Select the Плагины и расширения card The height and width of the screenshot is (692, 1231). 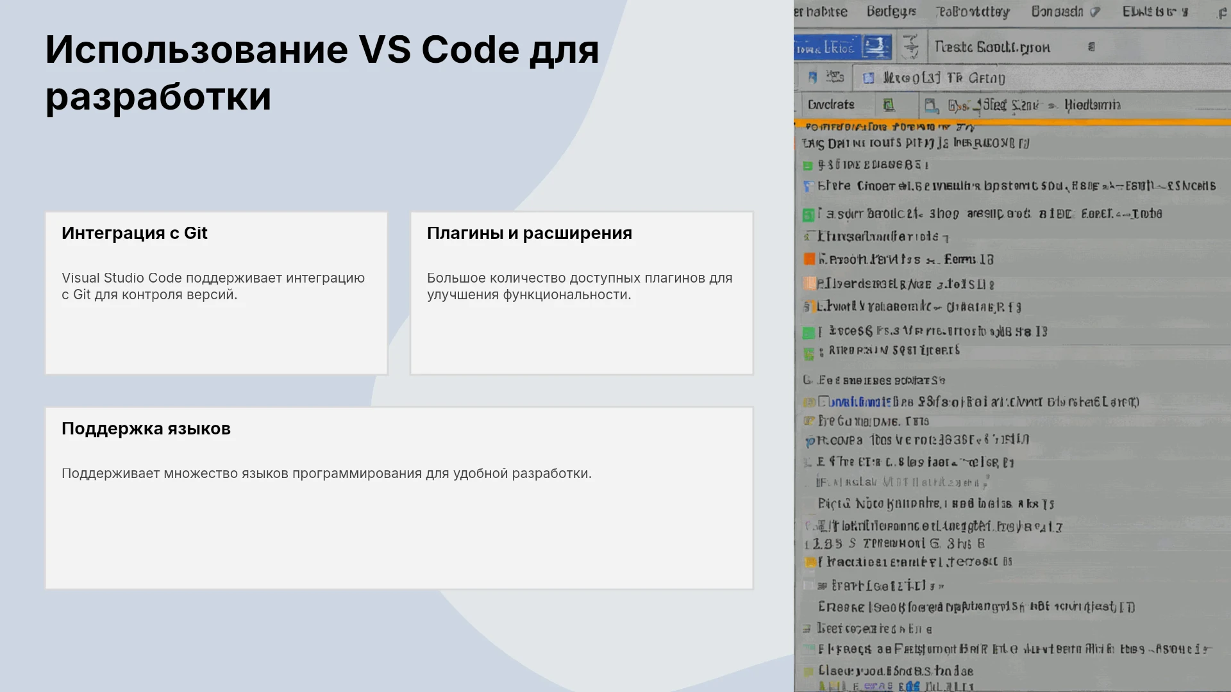tap(582, 293)
